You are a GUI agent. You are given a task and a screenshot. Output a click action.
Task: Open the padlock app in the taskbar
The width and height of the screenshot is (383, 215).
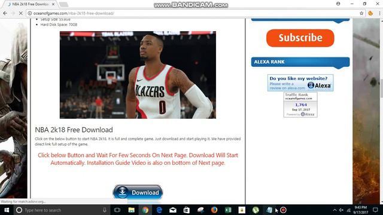pos(242,210)
